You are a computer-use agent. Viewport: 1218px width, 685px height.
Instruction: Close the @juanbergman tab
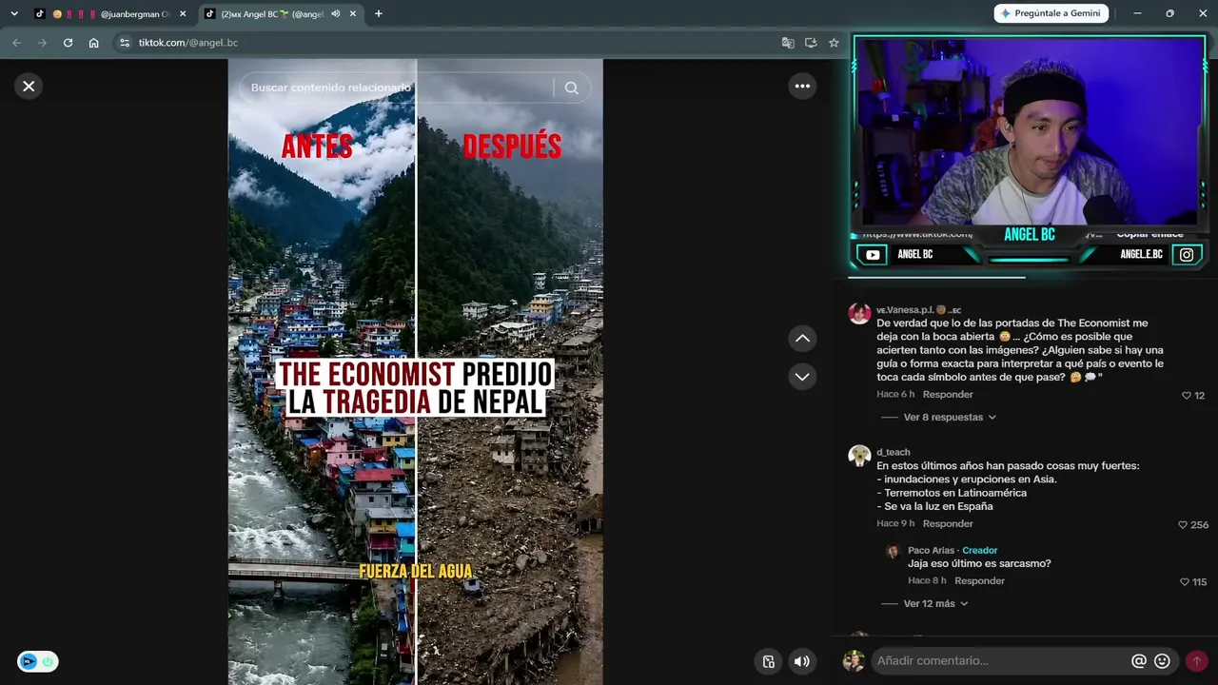[183, 13]
